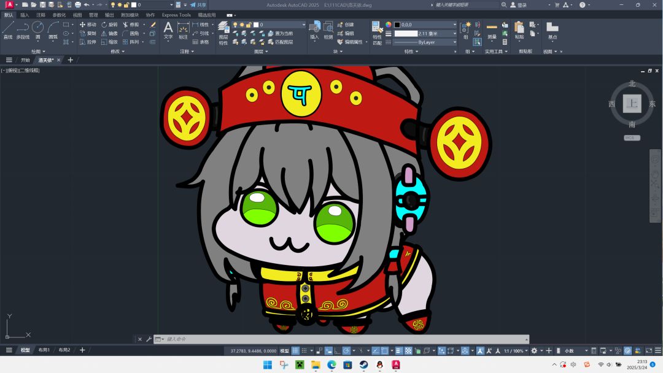Image resolution: width=663 pixels, height=373 pixels.
Task: Expand the 修改 (Modify) panel
Action: (117, 52)
